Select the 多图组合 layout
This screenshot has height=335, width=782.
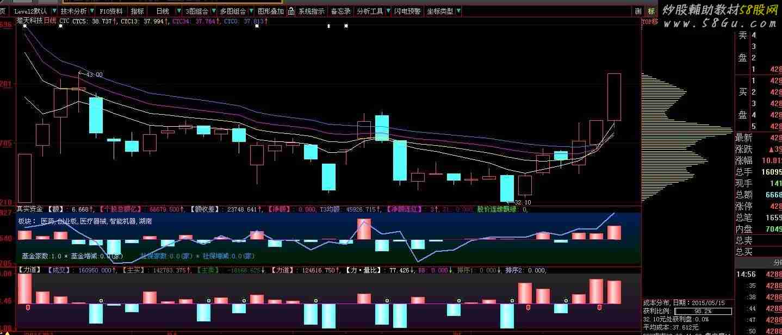[233, 11]
